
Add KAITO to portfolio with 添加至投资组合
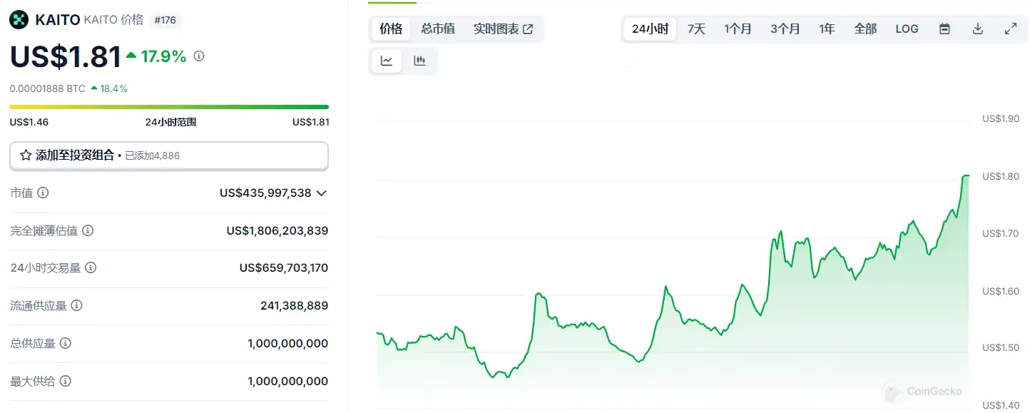click(68, 155)
